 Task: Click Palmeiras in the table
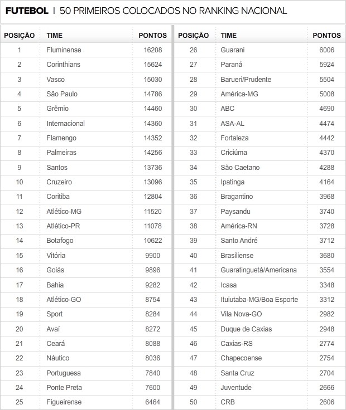[x=61, y=153]
